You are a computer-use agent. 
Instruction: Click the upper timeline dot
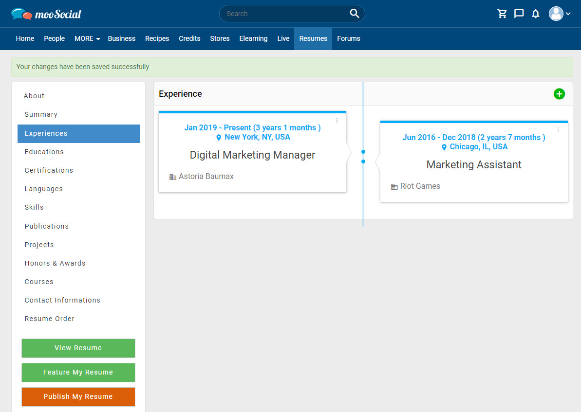[x=363, y=152]
